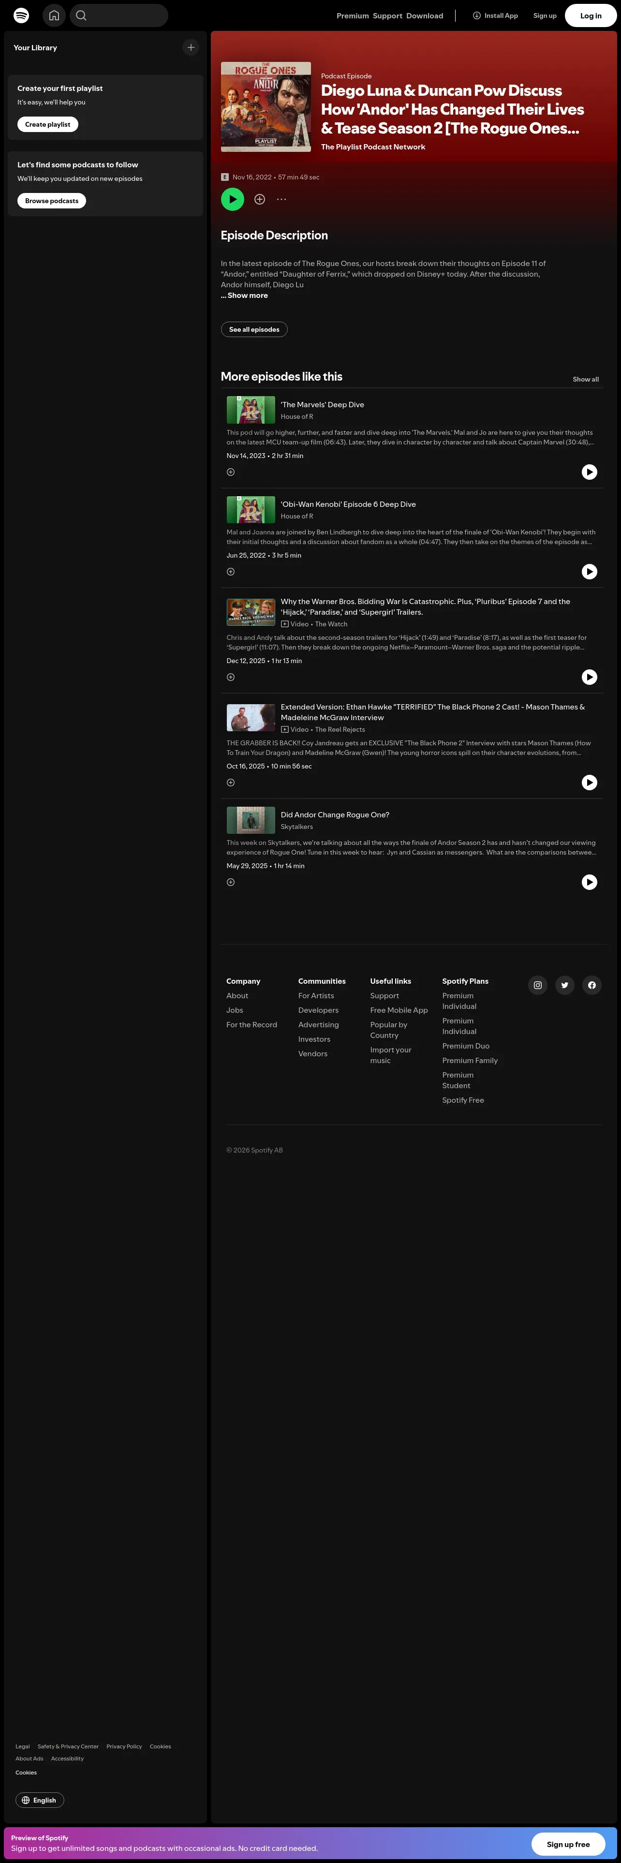Image resolution: width=621 pixels, height=1863 pixels.
Task: Open The Reel Rejects show link
Action: click(x=340, y=730)
